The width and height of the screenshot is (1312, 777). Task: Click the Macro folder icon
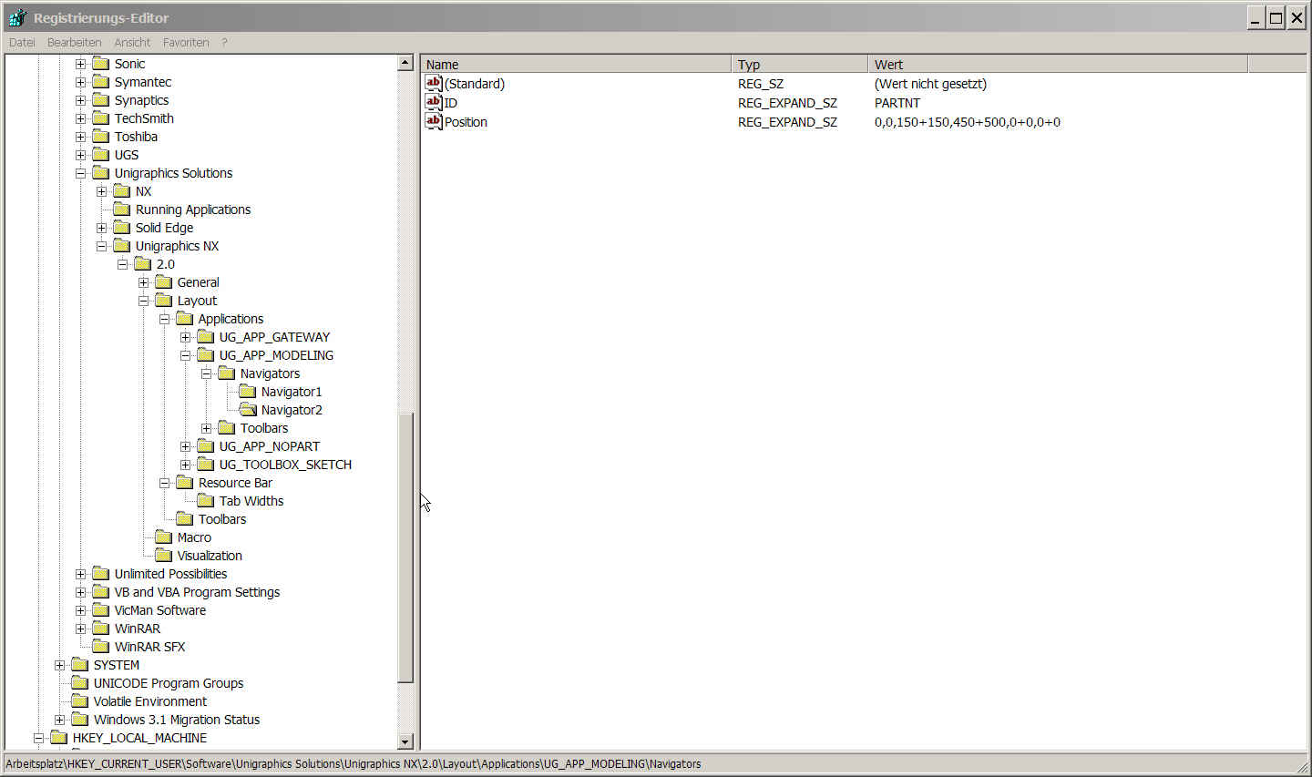tap(164, 537)
